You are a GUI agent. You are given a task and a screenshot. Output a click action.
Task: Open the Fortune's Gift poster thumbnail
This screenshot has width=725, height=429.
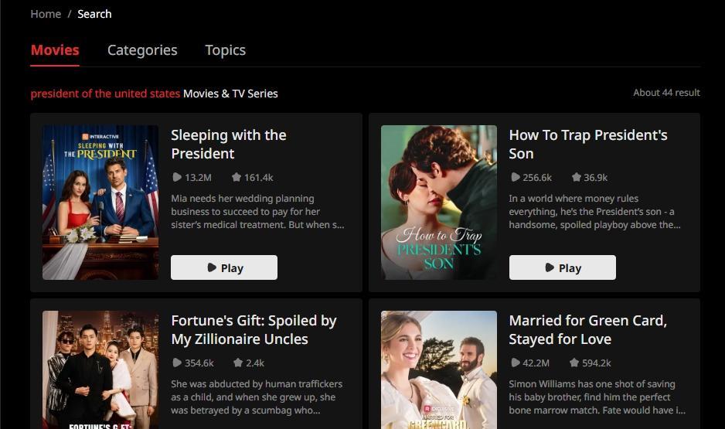pyautogui.click(x=100, y=369)
